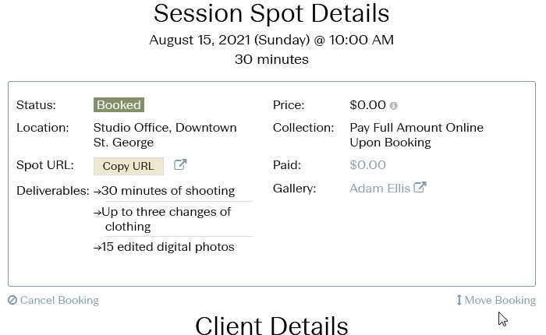Image resolution: width=546 pixels, height=335 pixels.
Task: Open the Adam Ellis gallery link
Action: 380,189
